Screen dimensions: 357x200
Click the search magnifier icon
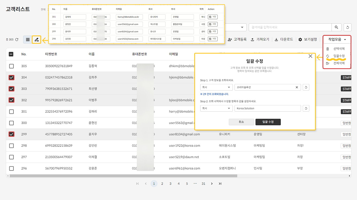click(x=336, y=27)
